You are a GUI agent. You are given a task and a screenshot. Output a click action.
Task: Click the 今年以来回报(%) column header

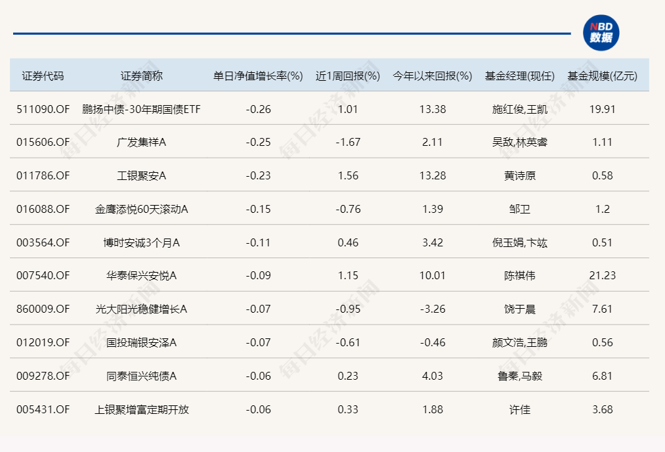click(432, 74)
